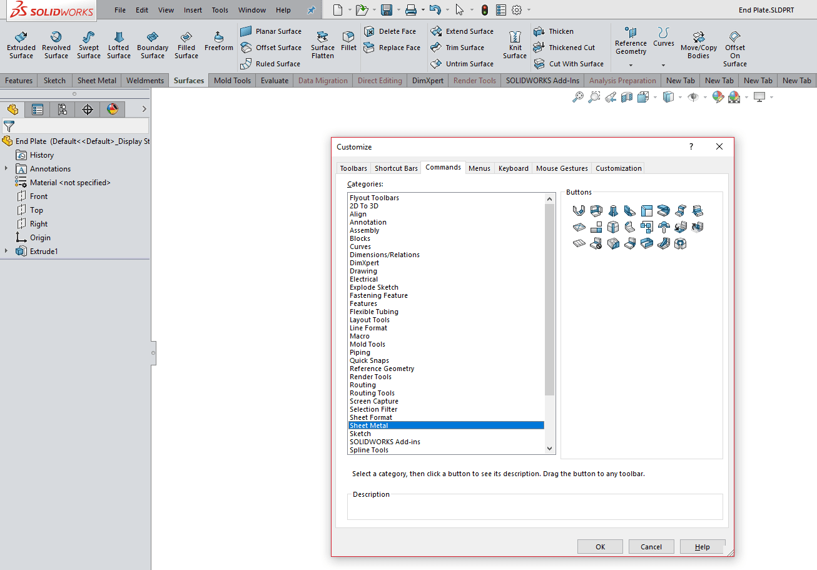Click Cancel in the Customize dialog

[651, 547]
